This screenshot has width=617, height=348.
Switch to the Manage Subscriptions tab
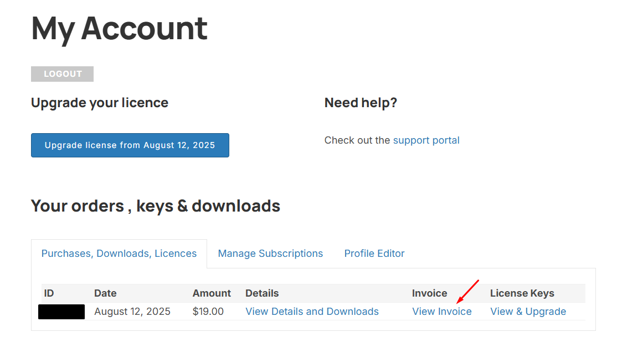[x=270, y=253]
